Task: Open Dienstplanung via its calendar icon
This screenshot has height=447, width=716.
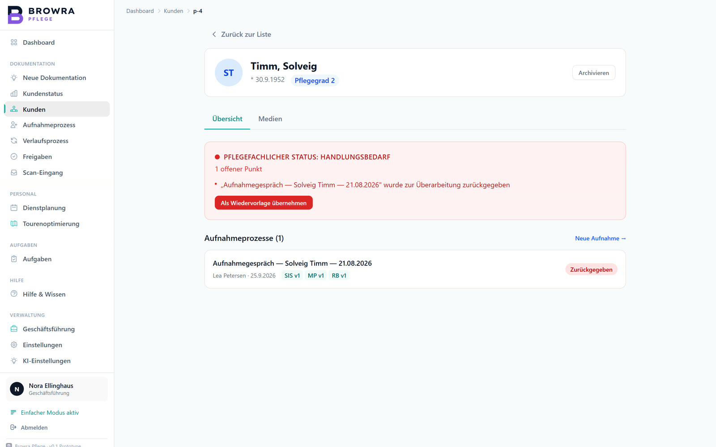Action: (14, 208)
